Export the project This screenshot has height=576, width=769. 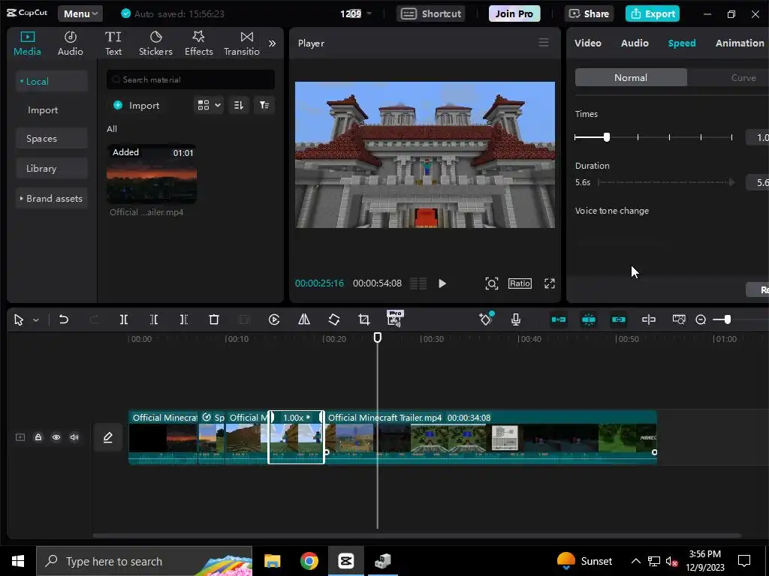[x=653, y=13]
